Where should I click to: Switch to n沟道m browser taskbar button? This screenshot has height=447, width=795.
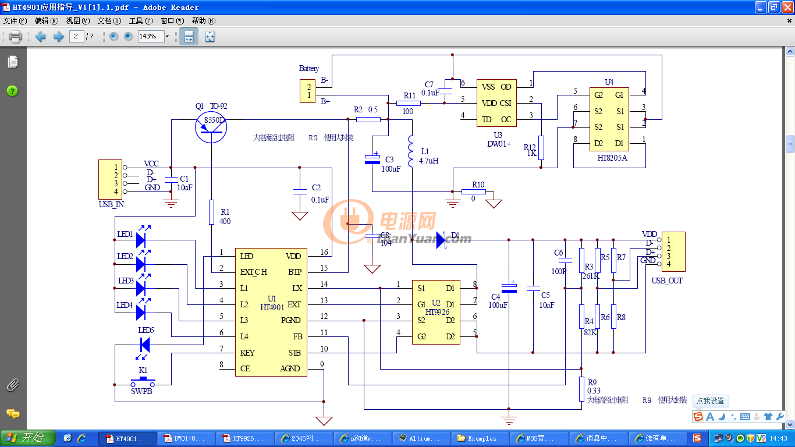point(363,438)
